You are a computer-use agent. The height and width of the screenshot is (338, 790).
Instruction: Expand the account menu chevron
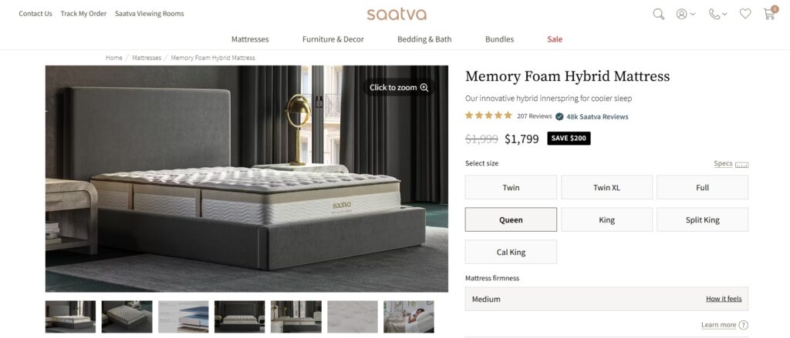693,14
